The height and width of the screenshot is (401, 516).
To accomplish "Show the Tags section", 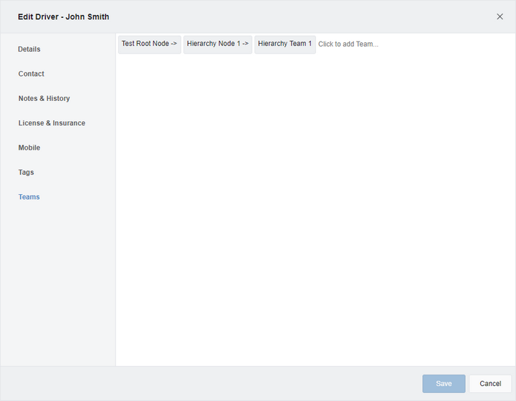I will pyautogui.click(x=26, y=173).
